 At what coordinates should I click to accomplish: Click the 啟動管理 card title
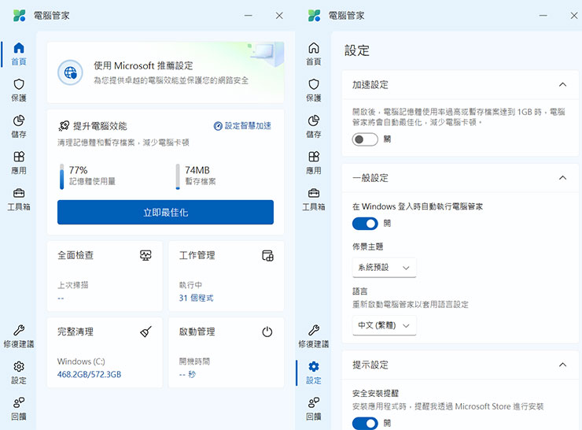197,332
